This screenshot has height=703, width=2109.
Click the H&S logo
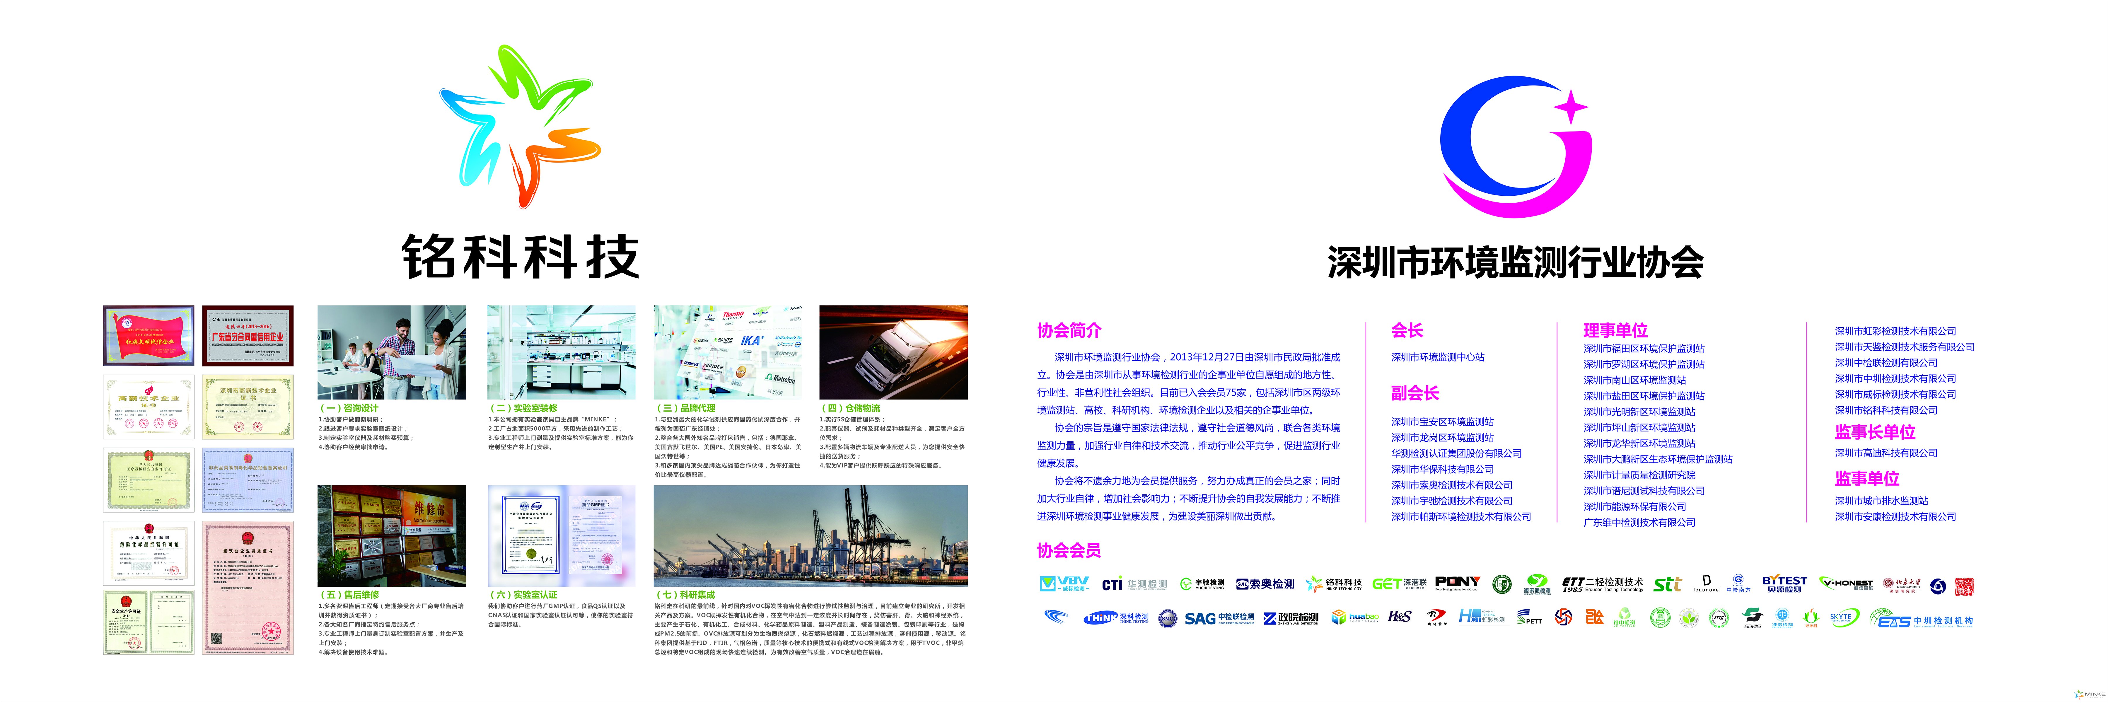pyautogui.click(x=1400, y=616)
